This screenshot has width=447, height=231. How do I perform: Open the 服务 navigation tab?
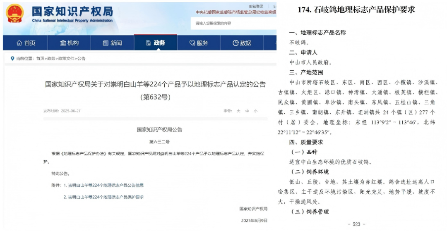point(199,43)
